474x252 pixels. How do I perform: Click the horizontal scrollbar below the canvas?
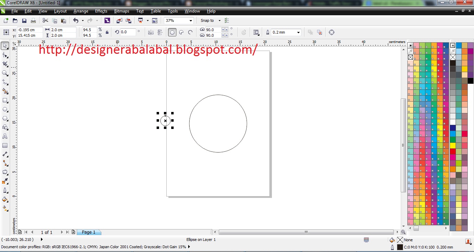(x=306, y=232)
